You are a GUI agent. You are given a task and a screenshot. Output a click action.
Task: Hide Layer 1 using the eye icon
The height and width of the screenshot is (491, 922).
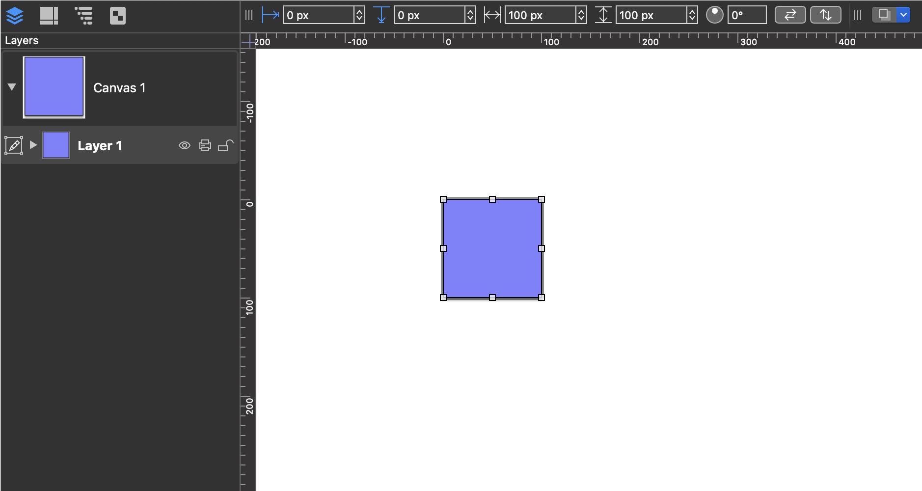coord(185,145)
